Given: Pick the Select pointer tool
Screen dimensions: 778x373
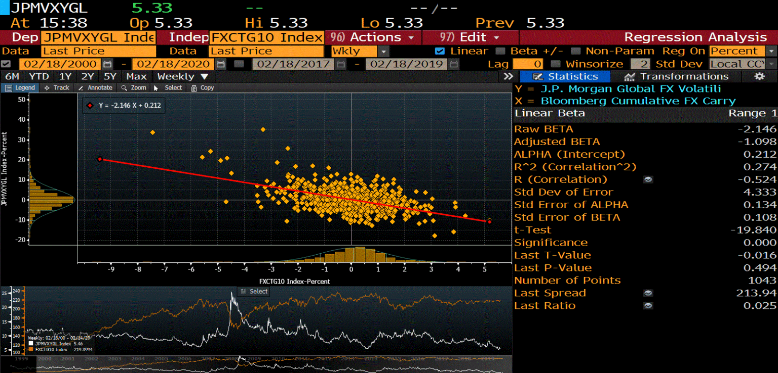Looking at the screenshot, I should coord(169,87).
